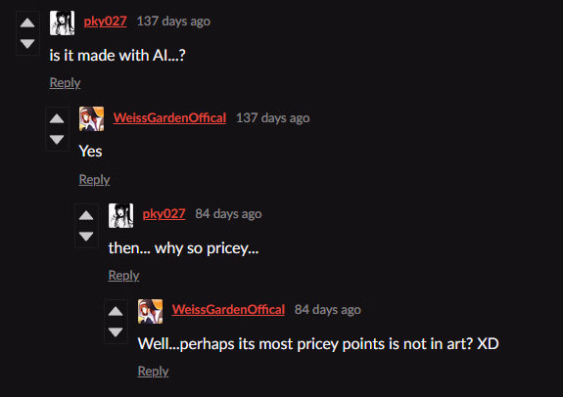Downvote pky027's "is it made with AI" comment
Image resolution: width=563 pixels, height=397 pixels.
pos(27,44)
